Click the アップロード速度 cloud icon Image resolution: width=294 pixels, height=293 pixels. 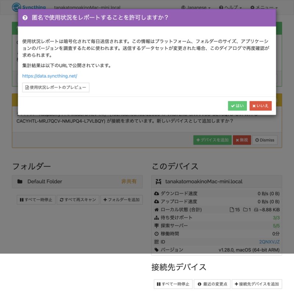157,201
